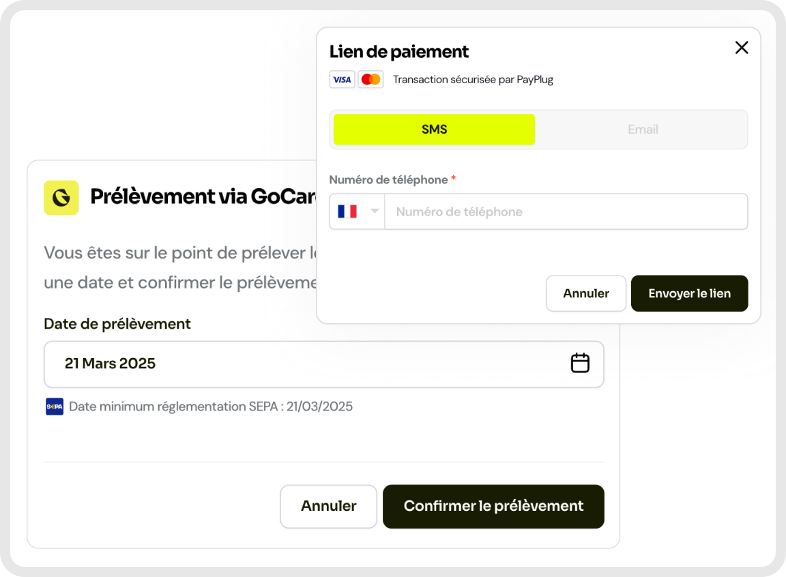Click the SEPA badge icon
Image resolution: width=786 pixels, height=577 pixels.
point(55,406)
